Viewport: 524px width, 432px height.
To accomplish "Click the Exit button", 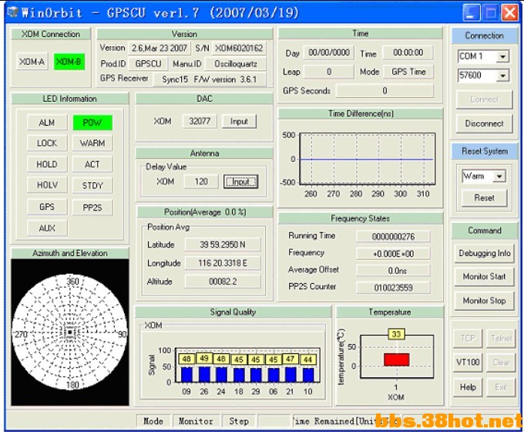I will pos(501,387).
